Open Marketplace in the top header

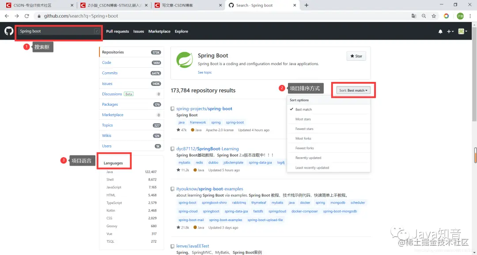coord(159,31)
